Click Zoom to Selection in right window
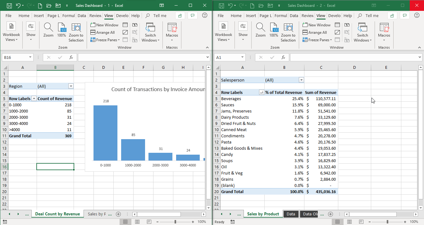 pos(288,32)
